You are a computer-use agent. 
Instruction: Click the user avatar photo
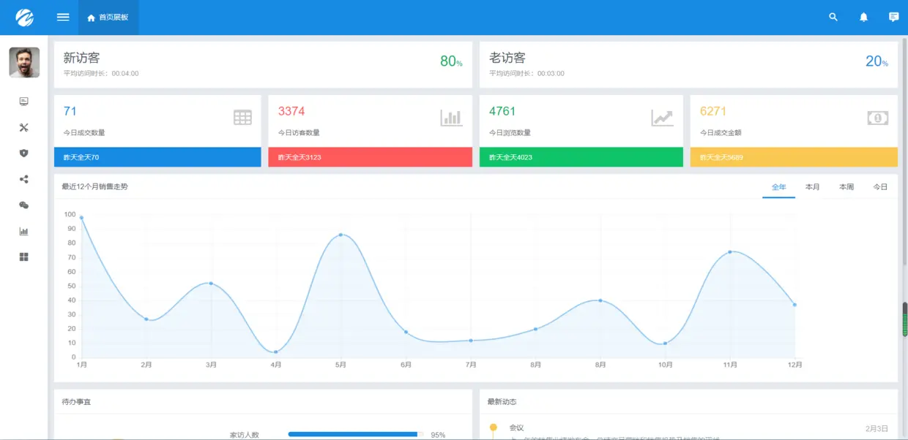[x=24, y=62]
